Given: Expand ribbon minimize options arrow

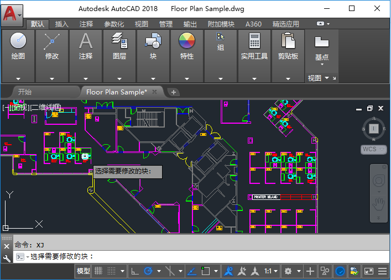Looking at the screenshot, I should tap(328, 24).
